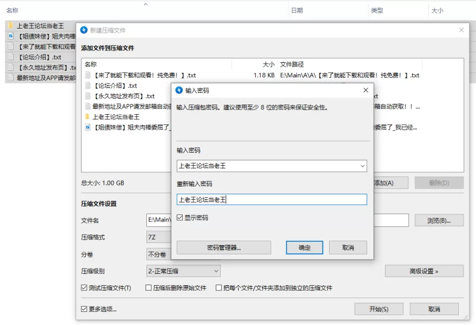
Task: Click folder icon of 上老王论坛当老王 in file explorer
Action: click(x=11, y=26)
